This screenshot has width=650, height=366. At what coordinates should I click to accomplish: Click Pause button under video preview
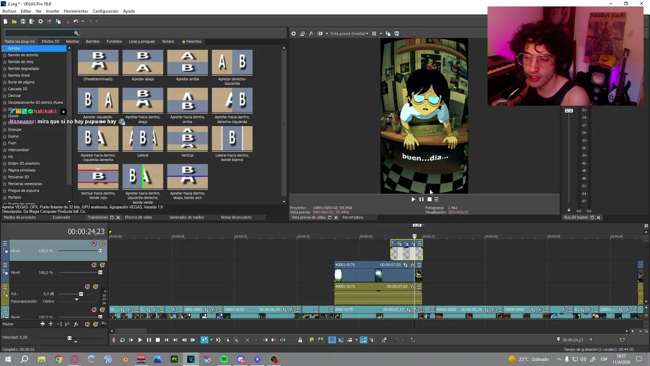tap(421, 199)
